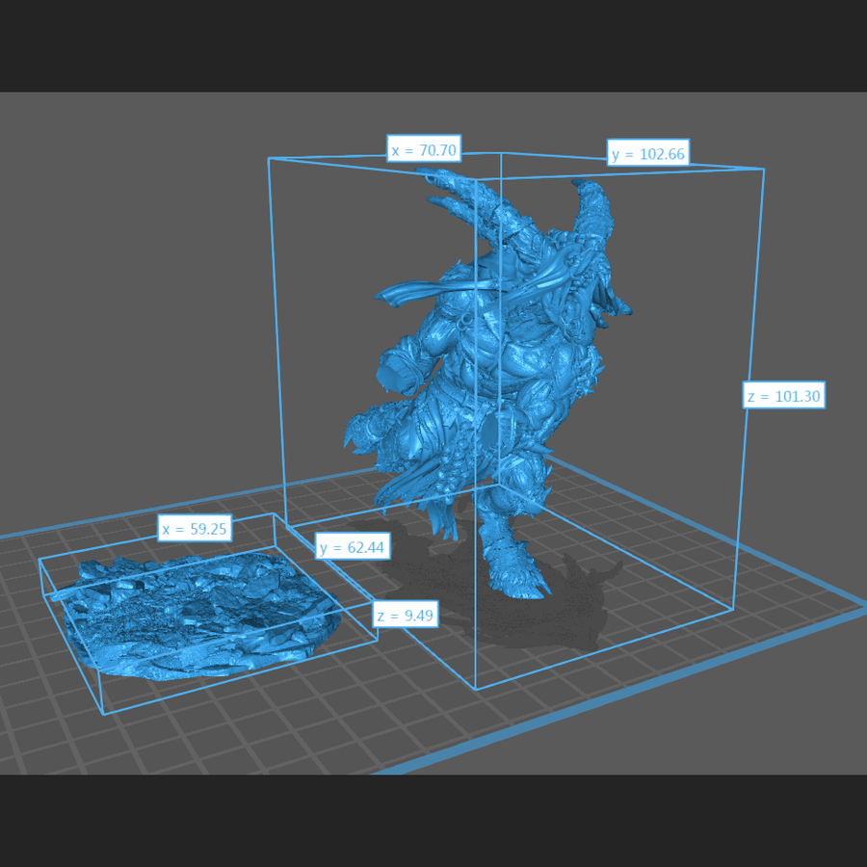Click the front bottom corner of the tall bounding box
The height and width of the screenshot is (867, 867).
pos(475,688)
